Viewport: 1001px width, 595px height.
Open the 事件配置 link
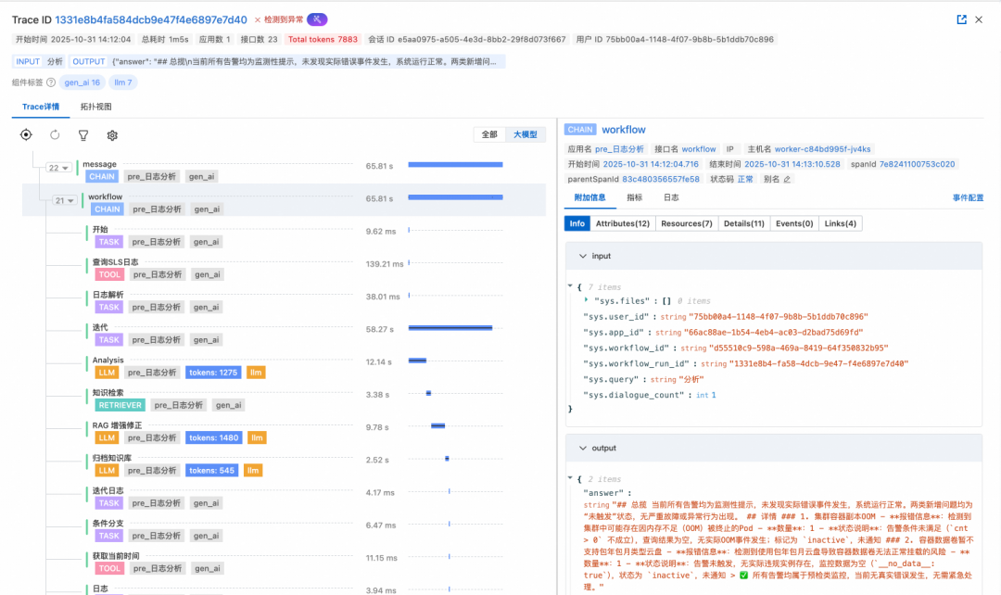point(968,198)
